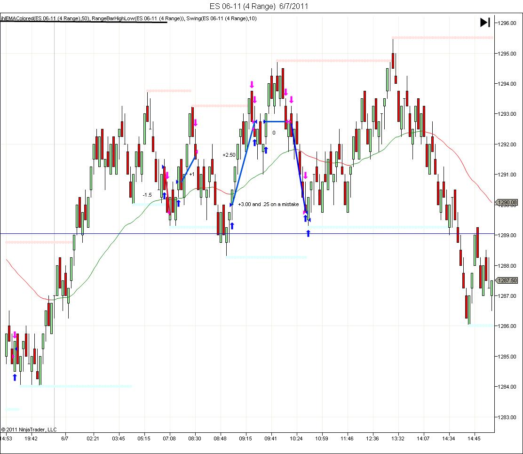Click the blue up arrow below 1284.50 bars
This screenshot has width=523, height=454.
tap(15, 377)
